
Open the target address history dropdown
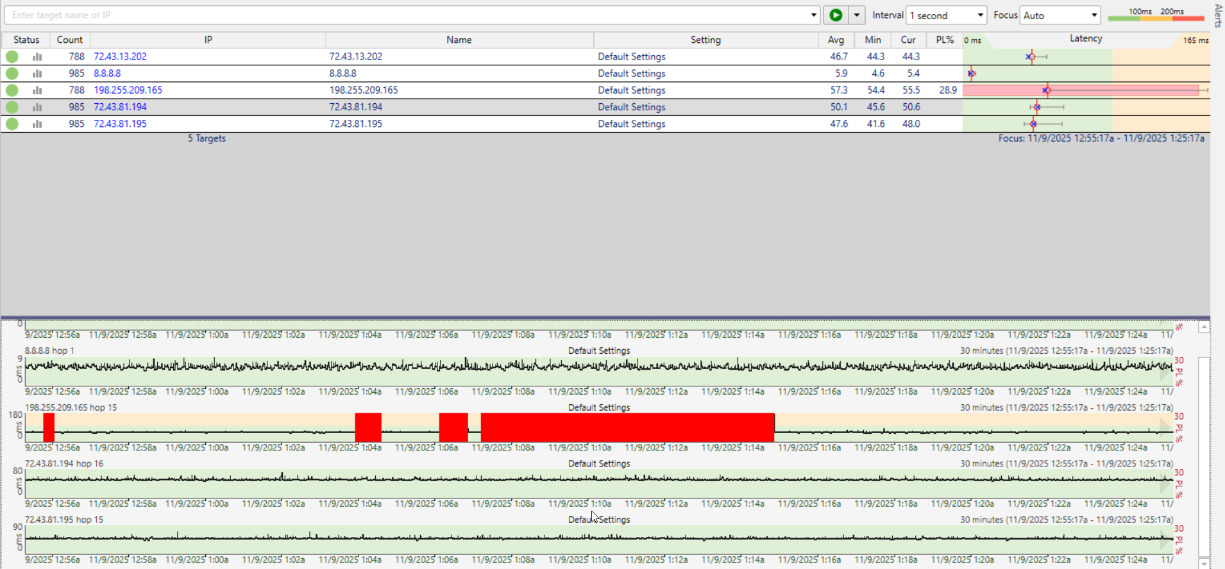(x=813, y=15)
